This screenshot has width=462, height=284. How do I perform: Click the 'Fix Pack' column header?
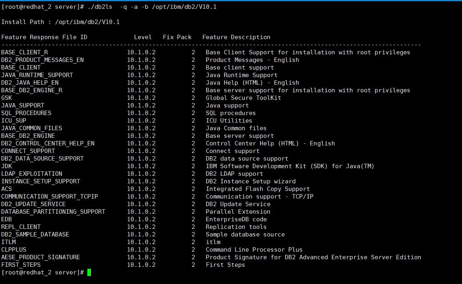click(x=177, y=37)
